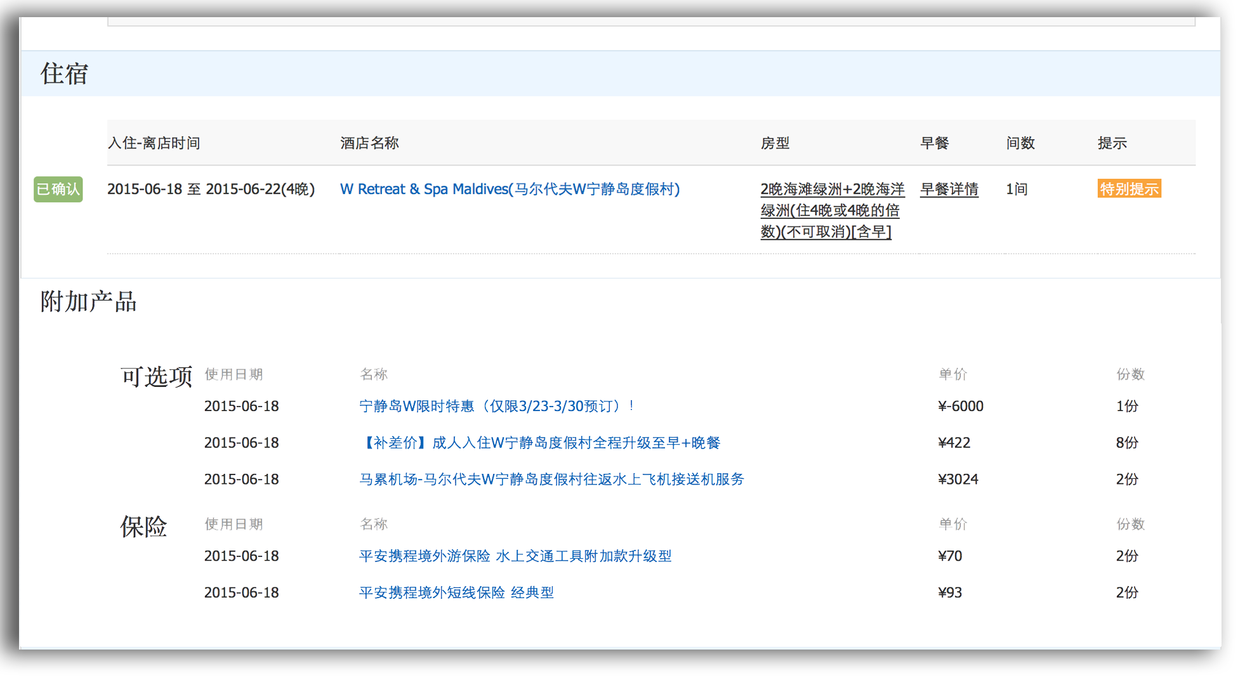The height and width of the screenshot is (680, 1245).
Task: Click the 提示 column header
Action: pyautogui.click(x=1112, y=143)
